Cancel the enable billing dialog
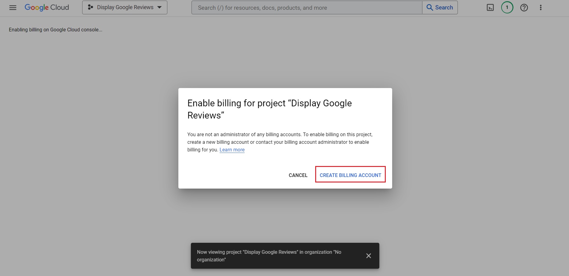Screen dimensions: 569x276 coord(298,175)
